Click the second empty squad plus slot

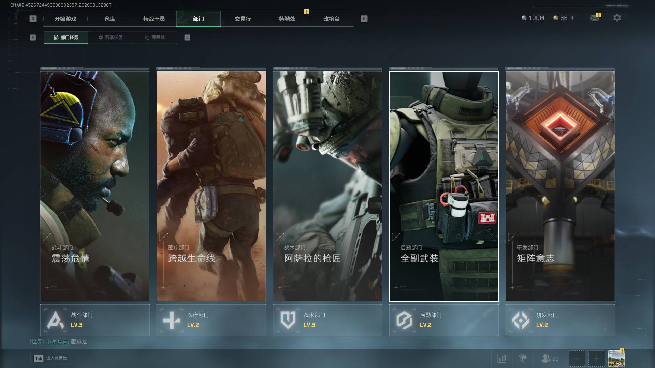596,358
